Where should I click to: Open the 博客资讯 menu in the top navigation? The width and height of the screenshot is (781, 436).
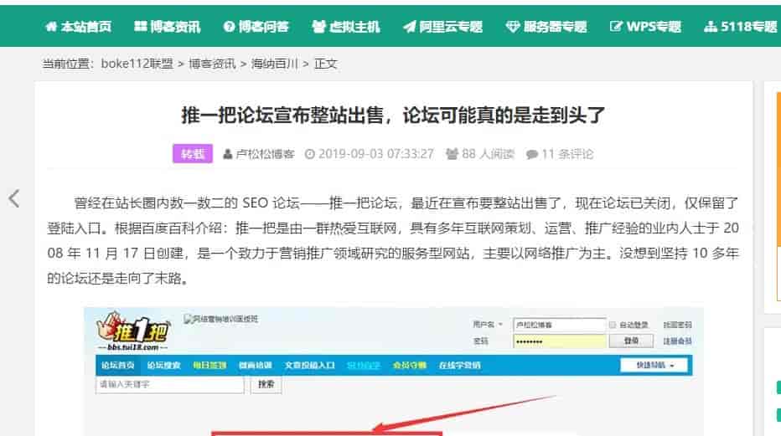tap(168, 27)
